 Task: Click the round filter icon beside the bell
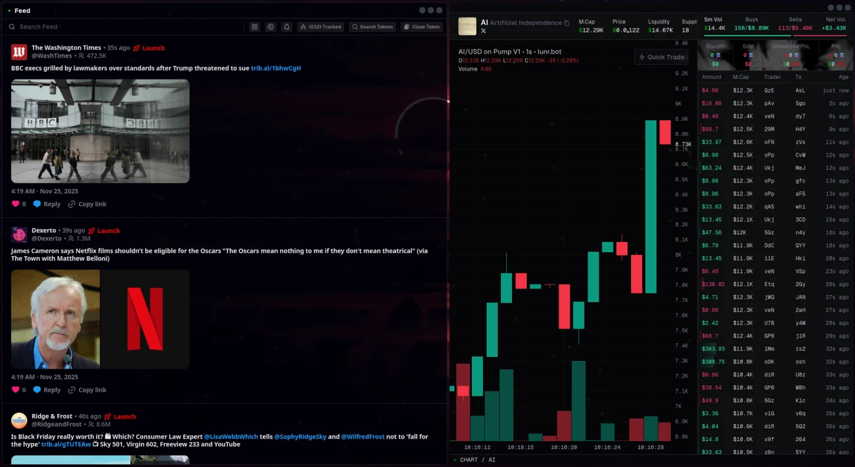271,27
